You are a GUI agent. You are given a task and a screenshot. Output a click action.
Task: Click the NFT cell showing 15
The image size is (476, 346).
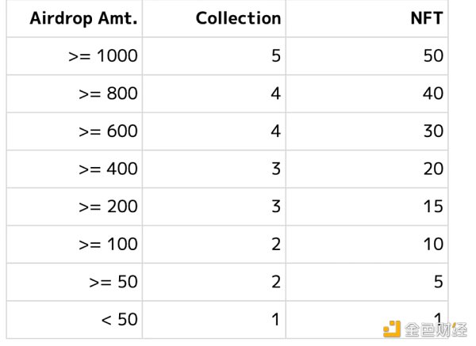(x=432, y=207)
